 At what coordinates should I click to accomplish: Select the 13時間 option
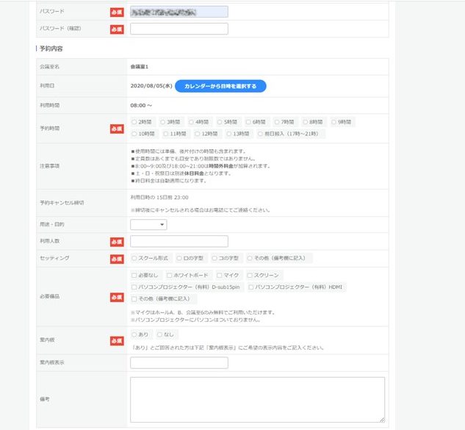228,134
